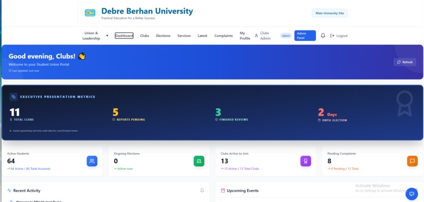Screen dimensions: 424x202
Task: Click the Debre Berhan University title
Action: click(x=147, y=11)
